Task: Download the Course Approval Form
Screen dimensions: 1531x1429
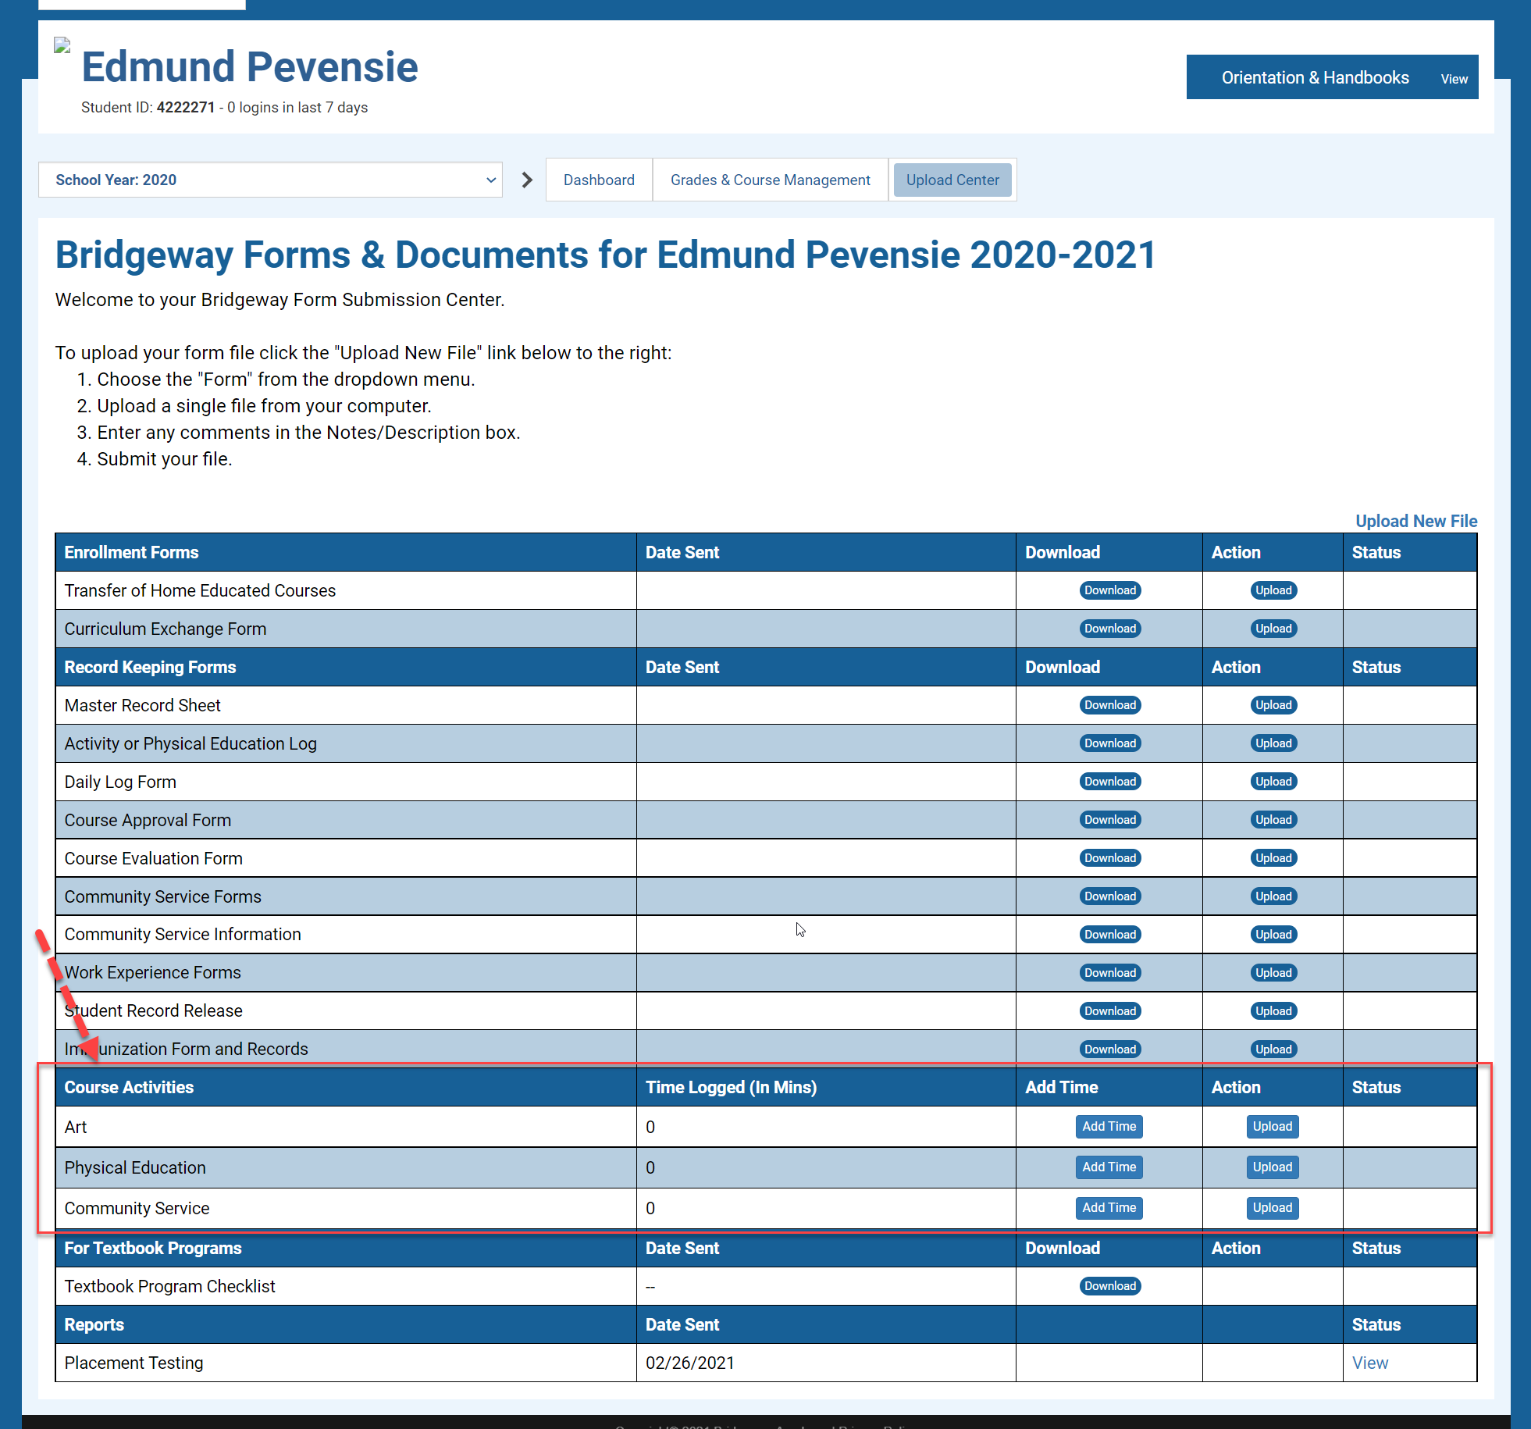Action: tap(1109, 820)
